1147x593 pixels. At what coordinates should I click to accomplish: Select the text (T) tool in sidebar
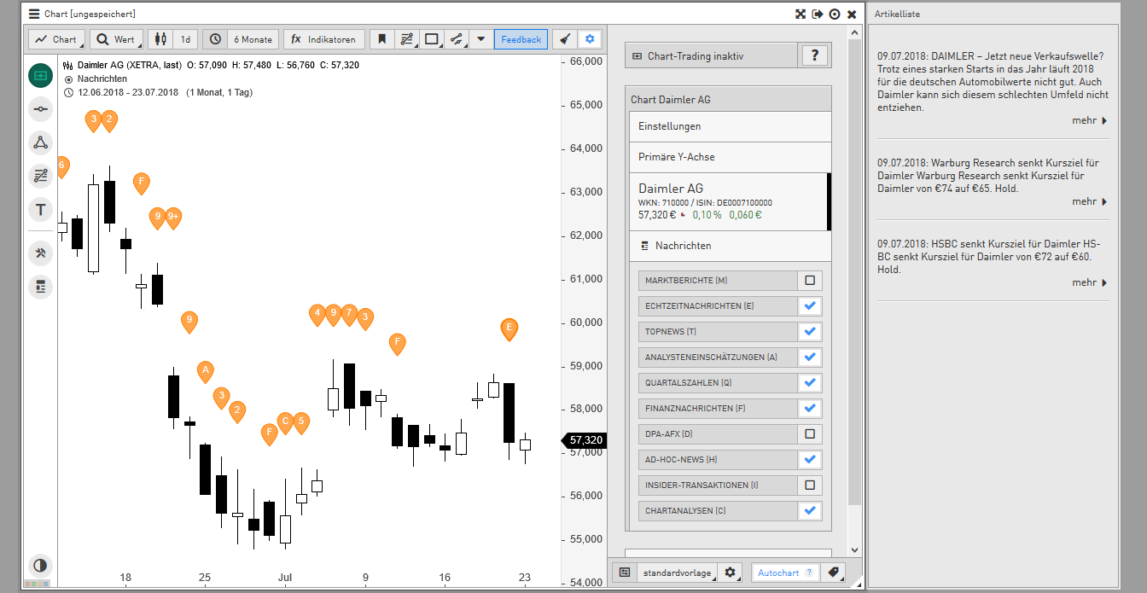point(40,209)
